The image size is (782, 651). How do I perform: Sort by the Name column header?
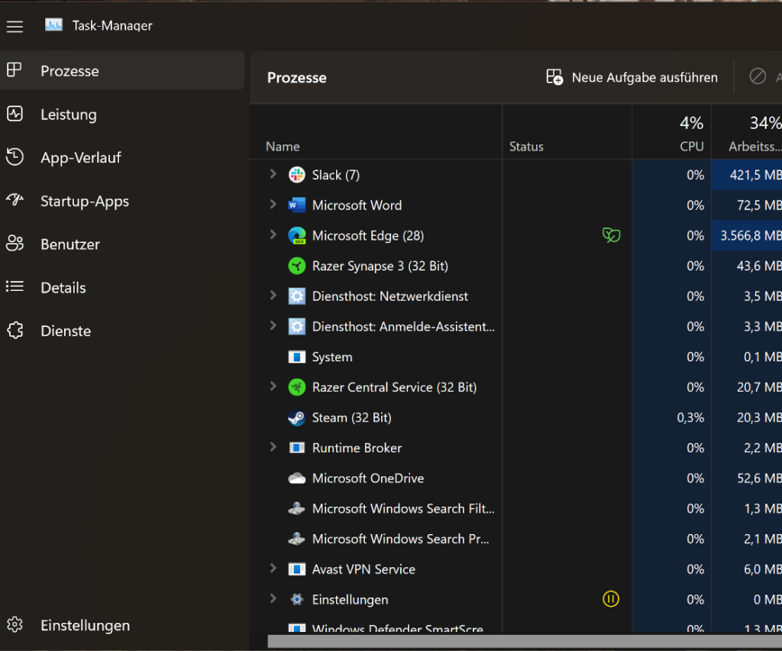pos(376,131)
